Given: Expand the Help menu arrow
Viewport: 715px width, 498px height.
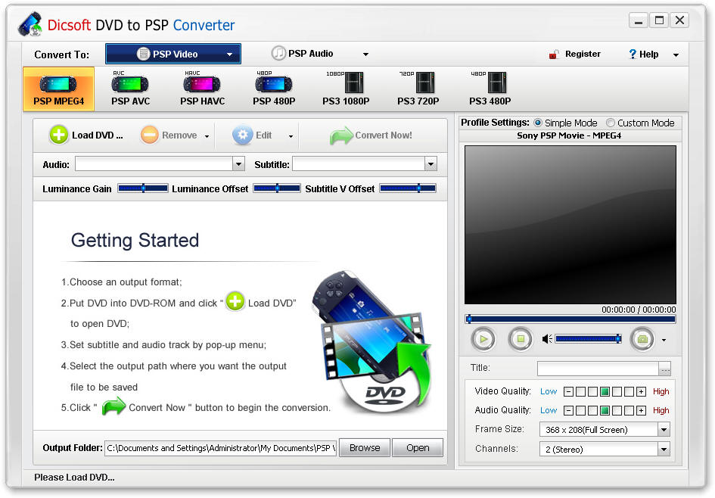Looking at the screenshot, I should [x=676, y=54].
